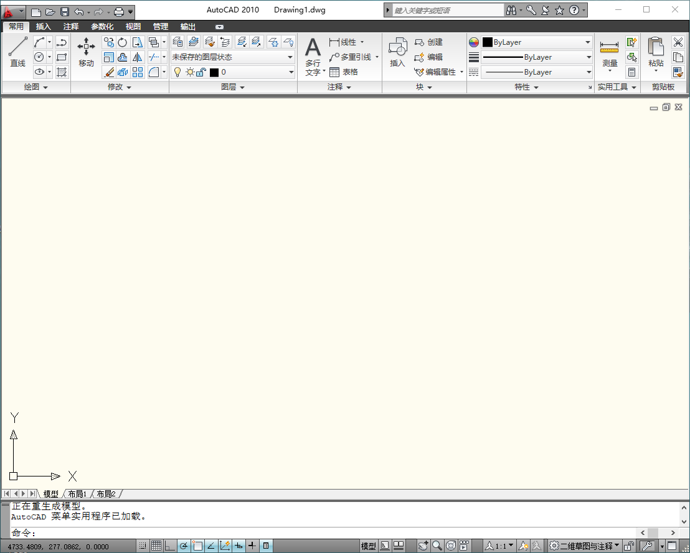This screenshot has height=553, width=690.
Task: Enable Ortho mode on the status bar
Action: coord(170,544)
